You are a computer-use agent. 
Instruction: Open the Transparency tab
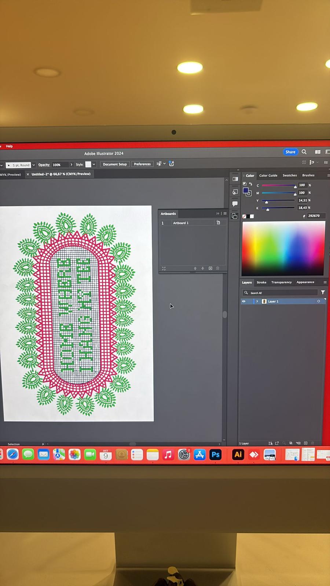(x=281, y=282)
